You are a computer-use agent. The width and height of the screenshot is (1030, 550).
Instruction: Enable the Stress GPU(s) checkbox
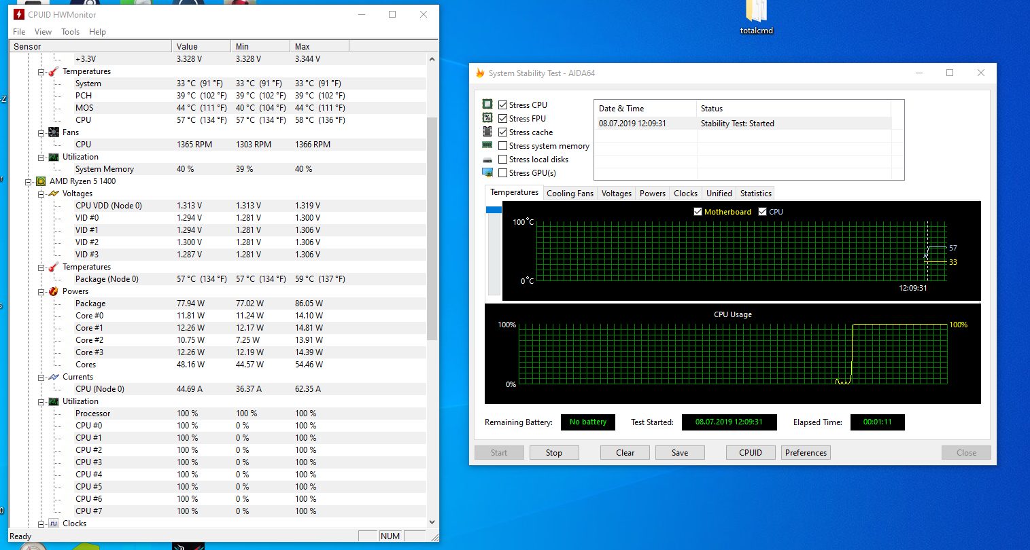503,173
